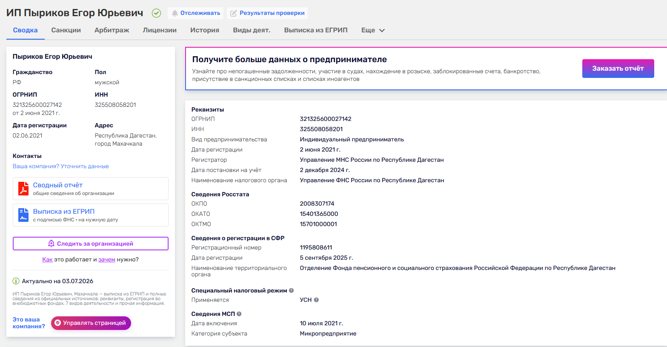Viewport: 667px width, 347px height.
Task: Click the info icon beside Актуально на 03.07.2026
Action: coord(16,281)
